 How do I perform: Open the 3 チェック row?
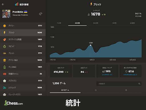tap(23, 88)
